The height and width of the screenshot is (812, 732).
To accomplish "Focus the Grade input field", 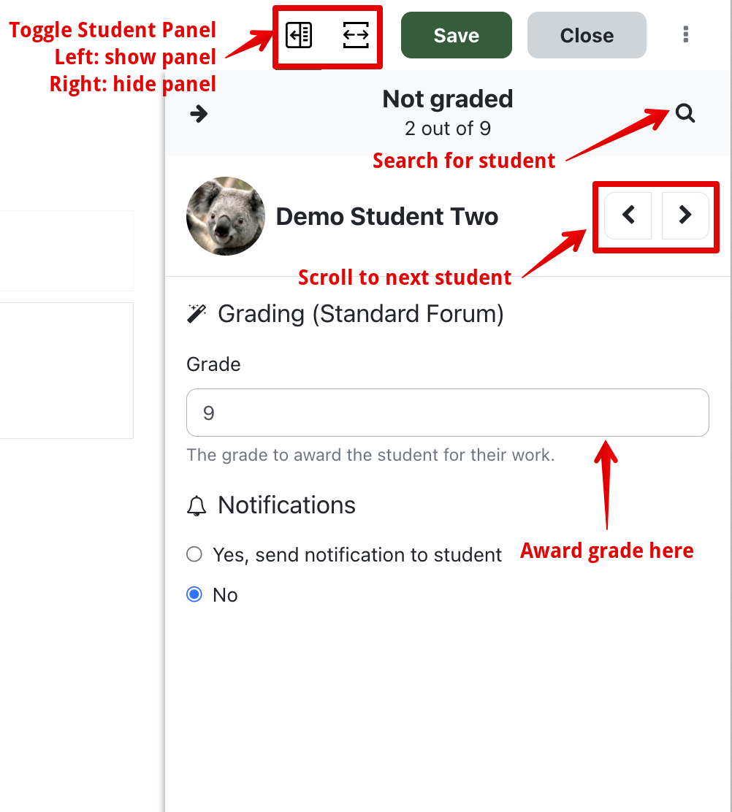I will coord(447,413).
